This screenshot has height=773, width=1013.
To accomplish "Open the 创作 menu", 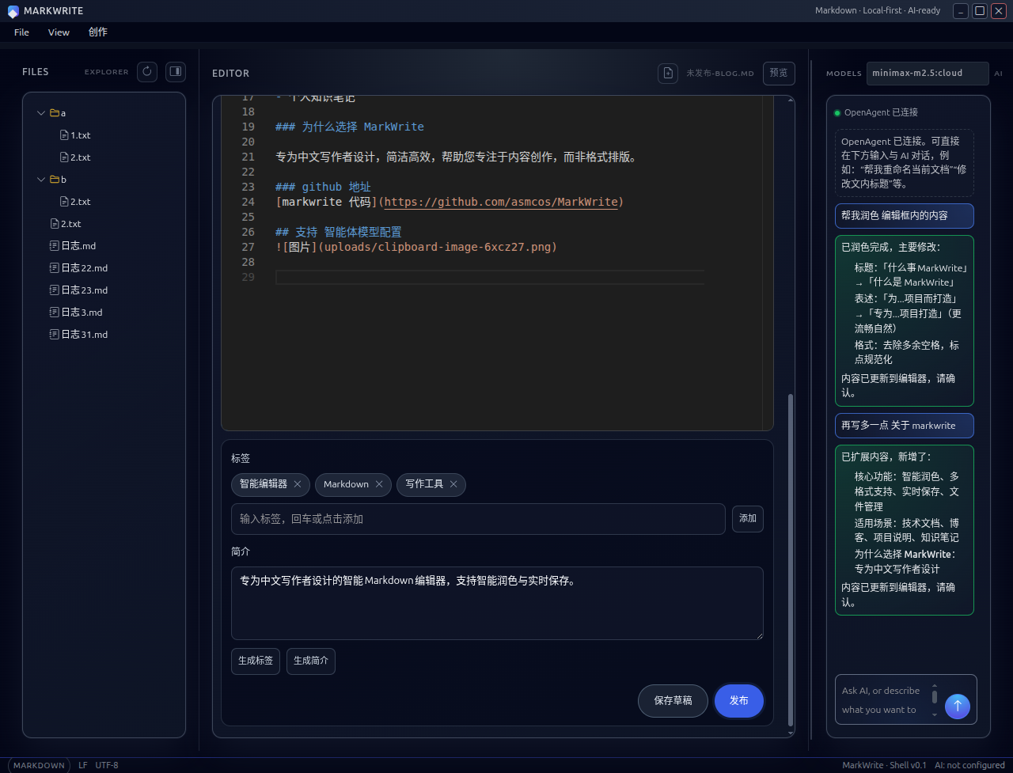I will click(98, 32).
